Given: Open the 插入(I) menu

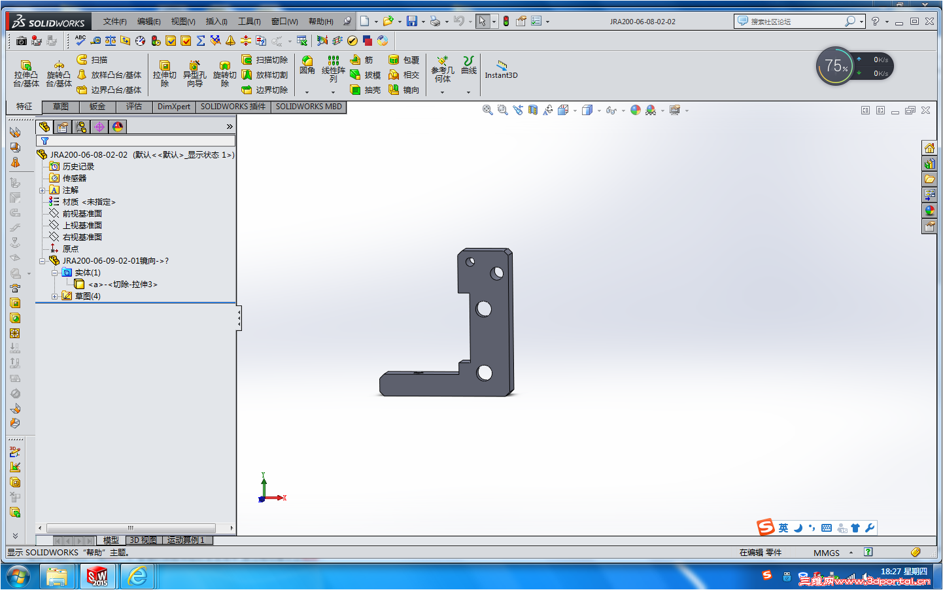Looking at the screenshot, I should 216,22.
